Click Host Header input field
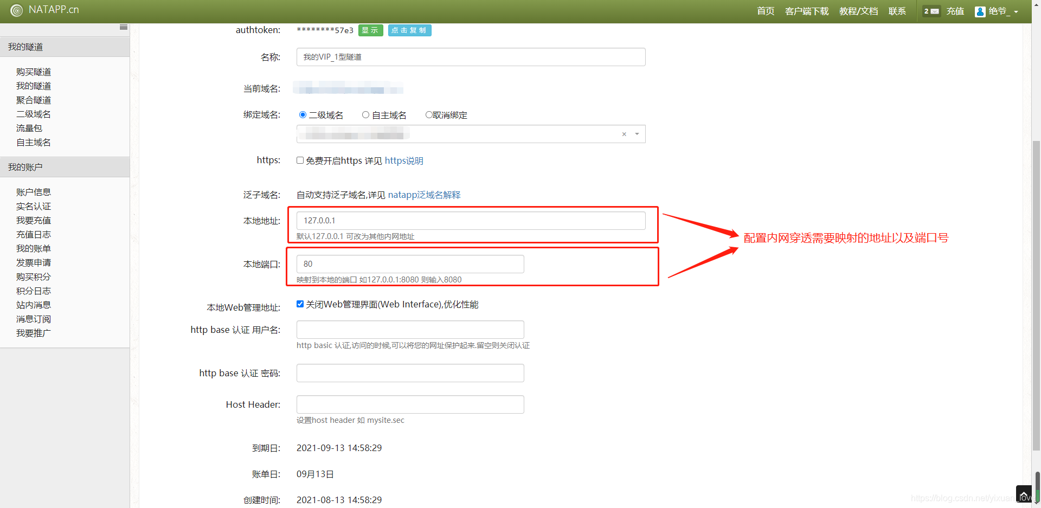This screenshot has height=508, width=1041. click(x=410, y=404)
